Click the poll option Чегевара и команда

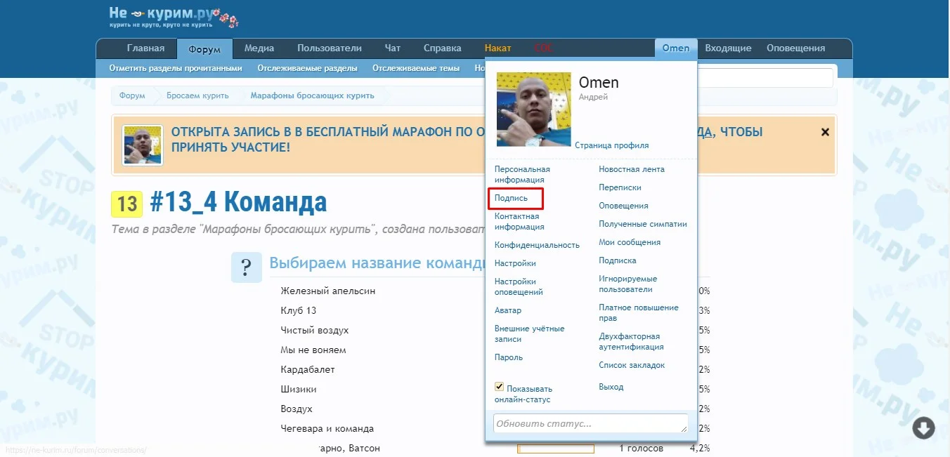(x=327, y=428)
